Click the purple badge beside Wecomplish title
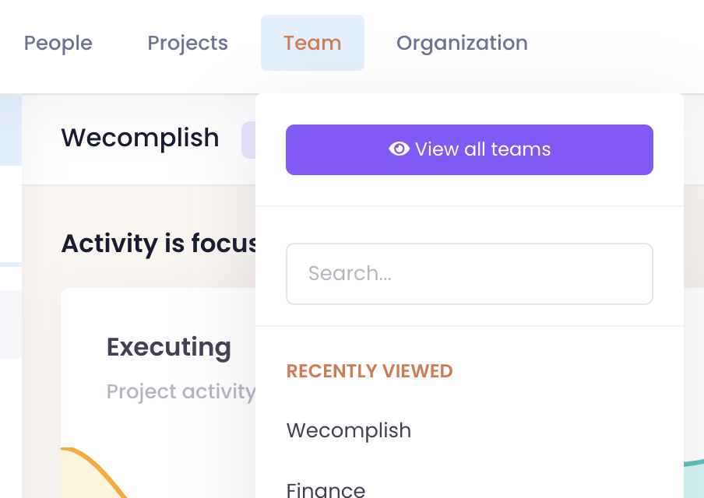Viewport: 704px width, 498px height. (248, 140)
